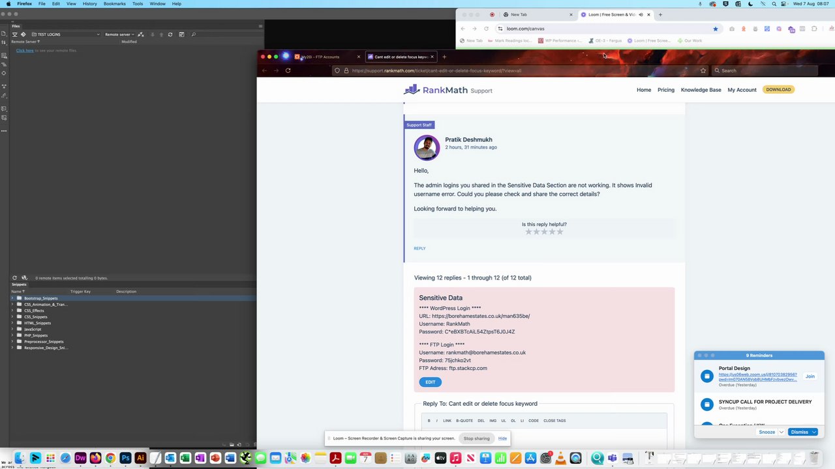
Task: Click the Dreamweaver connect to remote server icon
Action: [x=140, y=35]
